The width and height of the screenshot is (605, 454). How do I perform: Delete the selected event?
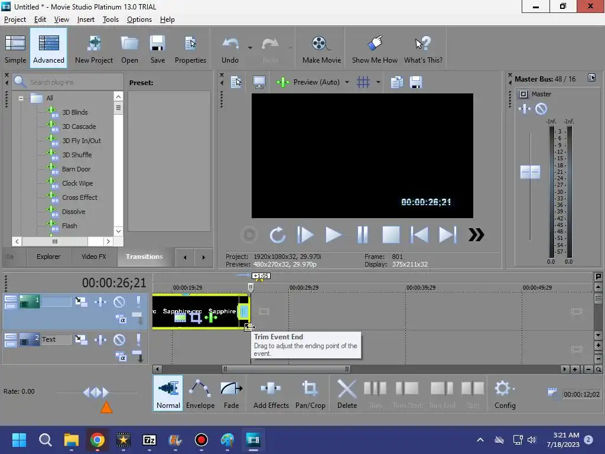[347, 393]
